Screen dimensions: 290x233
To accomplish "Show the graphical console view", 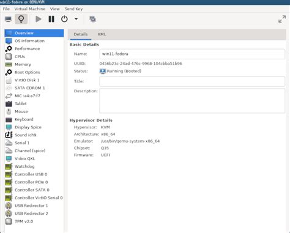I will 8,19.
